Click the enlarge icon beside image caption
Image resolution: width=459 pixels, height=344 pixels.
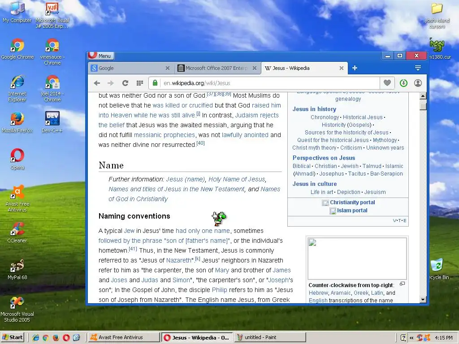pyautogui.click(x=403, y=284)
